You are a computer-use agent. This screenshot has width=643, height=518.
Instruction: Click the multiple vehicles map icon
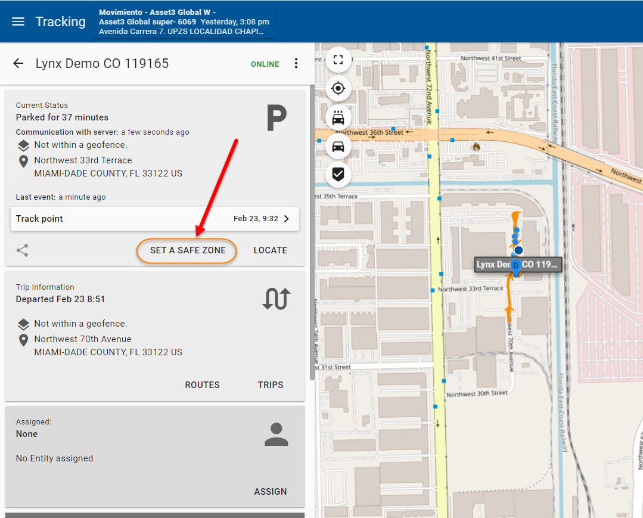[x=338, y=117]
